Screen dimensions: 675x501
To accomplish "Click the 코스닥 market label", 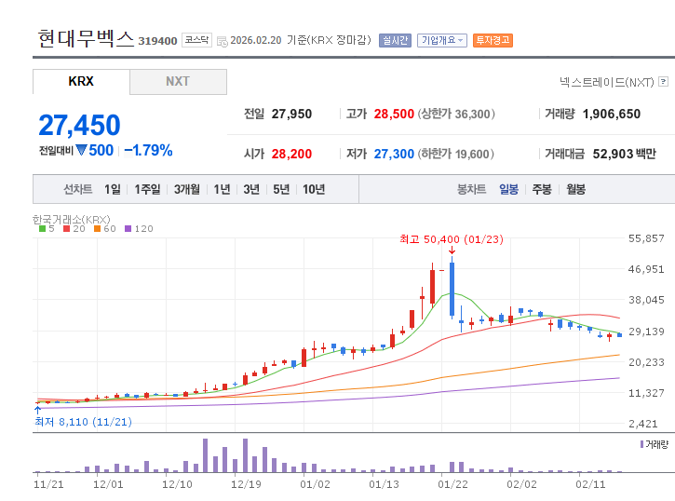I will (196, 40).
